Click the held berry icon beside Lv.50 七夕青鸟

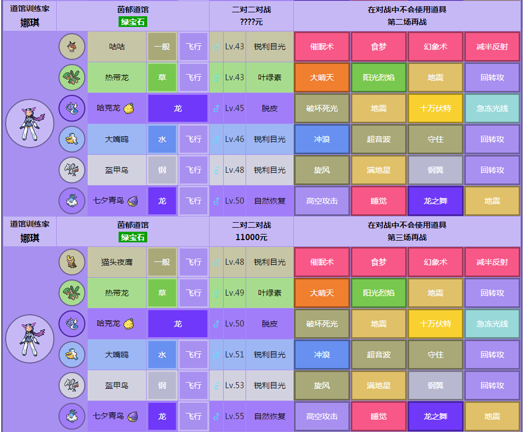133,201
